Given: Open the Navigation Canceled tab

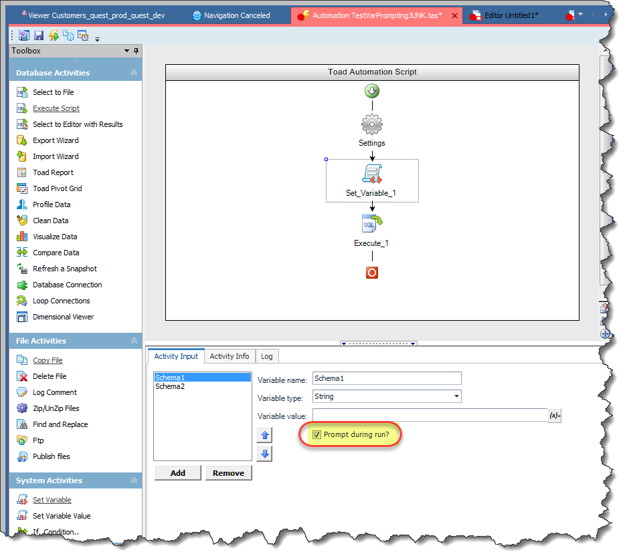Looking at the screenshot, I should pyautogui.click(x=232, y=15).
